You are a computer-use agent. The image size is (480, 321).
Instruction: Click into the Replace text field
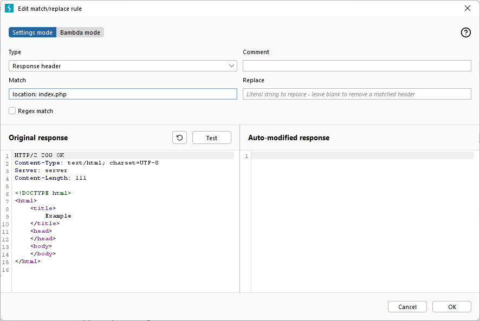coord(356,94)
